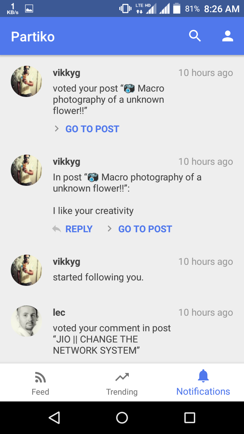Tap the Feed RSS icon
This screenshot has height=434, width=244.
[x=40, y=377]
